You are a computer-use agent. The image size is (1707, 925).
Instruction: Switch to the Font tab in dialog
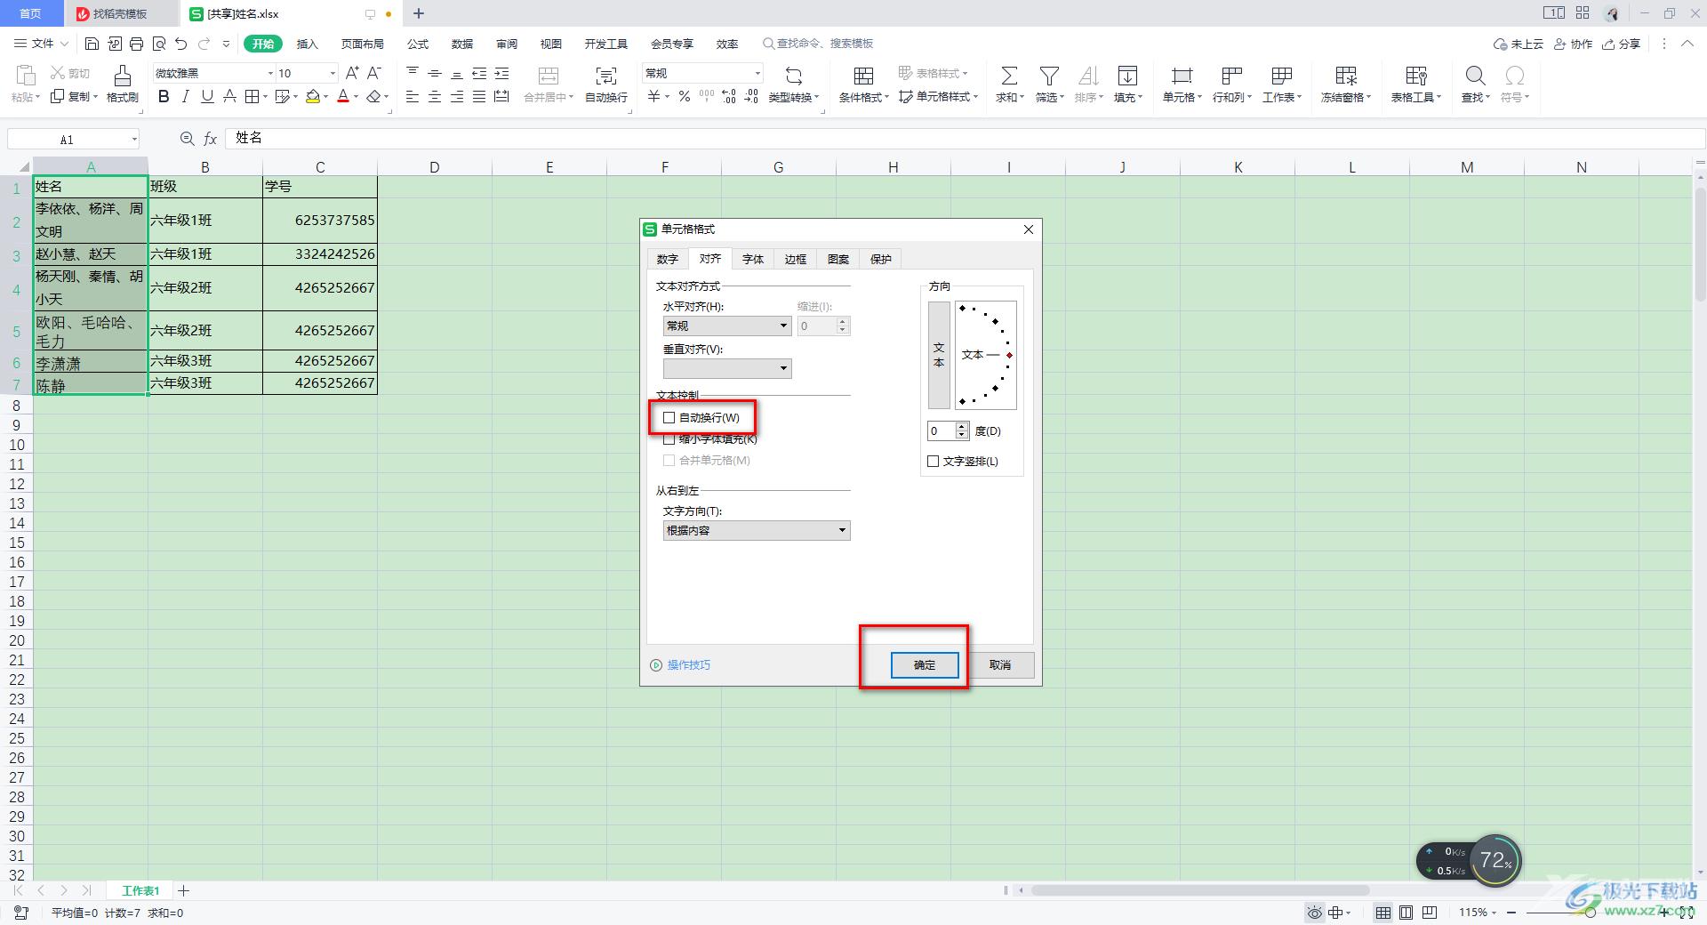click(753, 259)
